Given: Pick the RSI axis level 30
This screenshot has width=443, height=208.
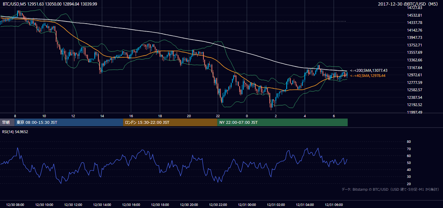Looking at the screenshot, I should [x=409, y=176].
